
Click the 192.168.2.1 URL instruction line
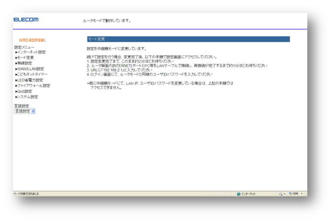tap(119, 70)
